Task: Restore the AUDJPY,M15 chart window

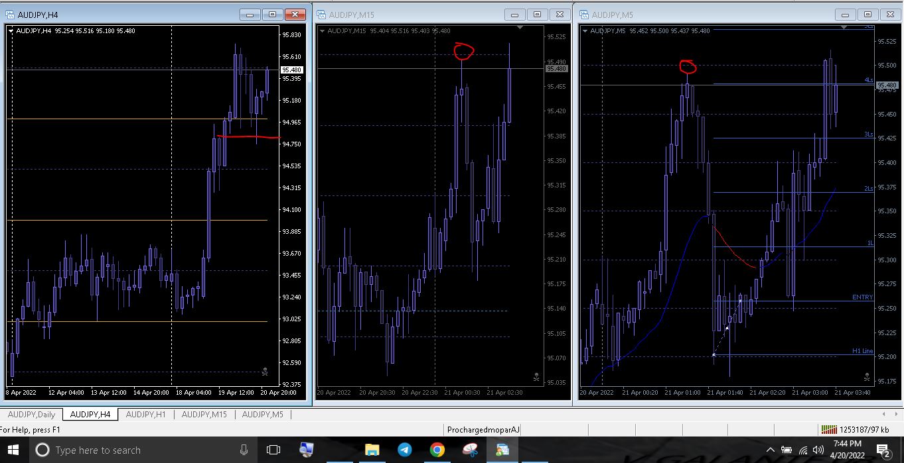Action: click(538, 14)
